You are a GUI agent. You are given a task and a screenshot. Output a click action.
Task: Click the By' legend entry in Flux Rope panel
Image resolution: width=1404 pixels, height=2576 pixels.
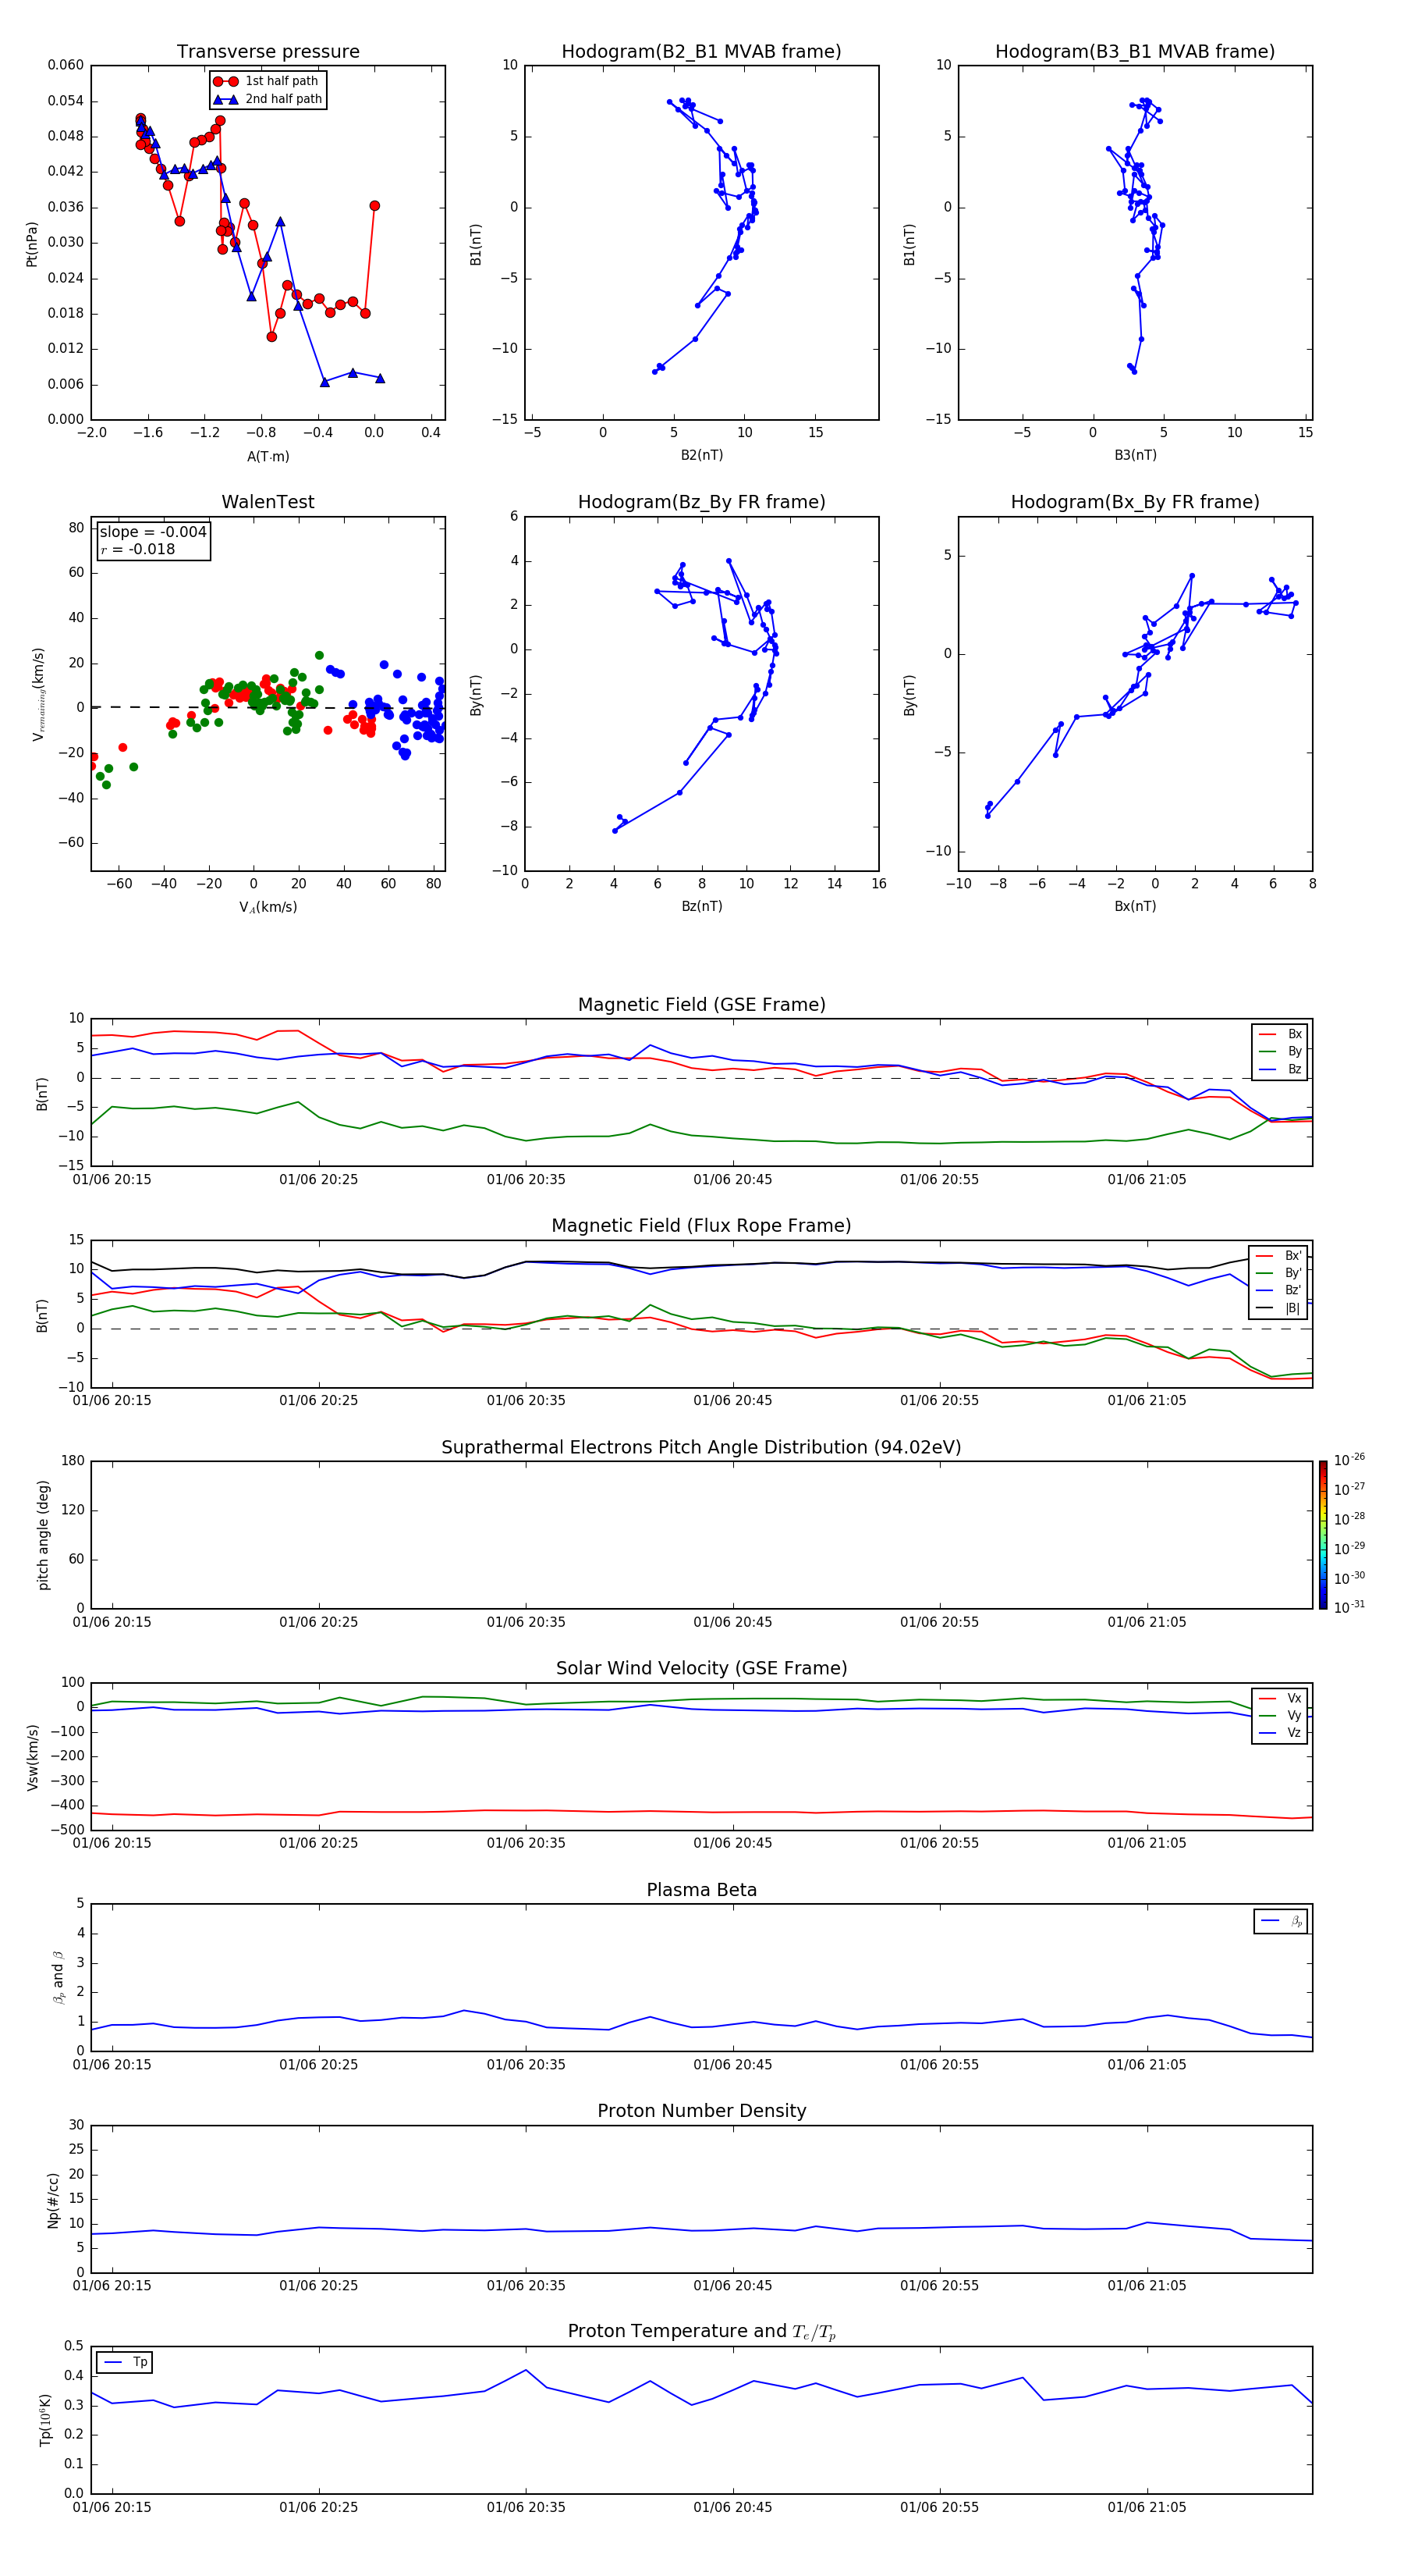point(1279,1273)
